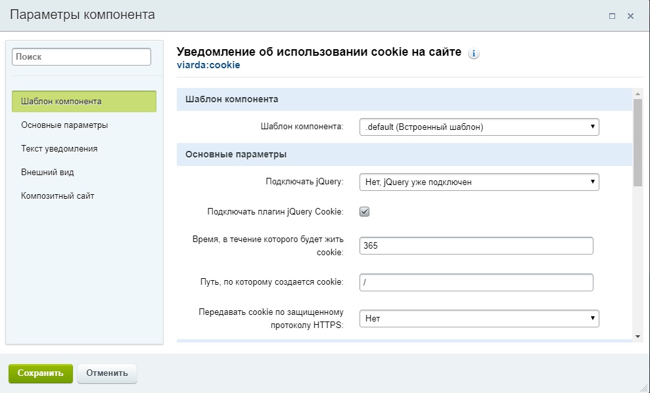Open the template dropdown showing ".default (Встроенный шаблон)"
This screenshot has height=393, width=650.
[x=478, y=127]
